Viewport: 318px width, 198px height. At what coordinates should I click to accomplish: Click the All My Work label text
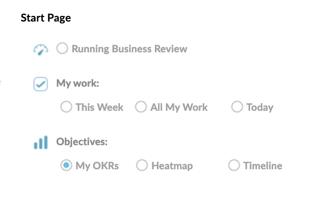tap(179, 107)
